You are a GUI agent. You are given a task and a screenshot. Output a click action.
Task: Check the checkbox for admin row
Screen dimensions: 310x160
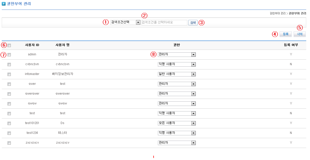9,55
